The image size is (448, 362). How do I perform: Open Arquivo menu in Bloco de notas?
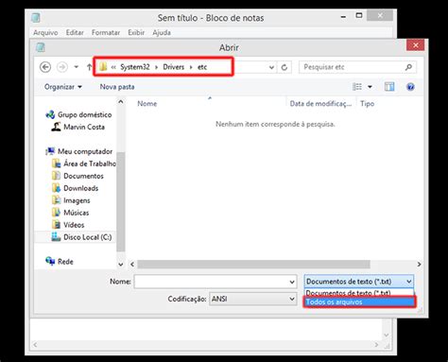pos(45,32)
